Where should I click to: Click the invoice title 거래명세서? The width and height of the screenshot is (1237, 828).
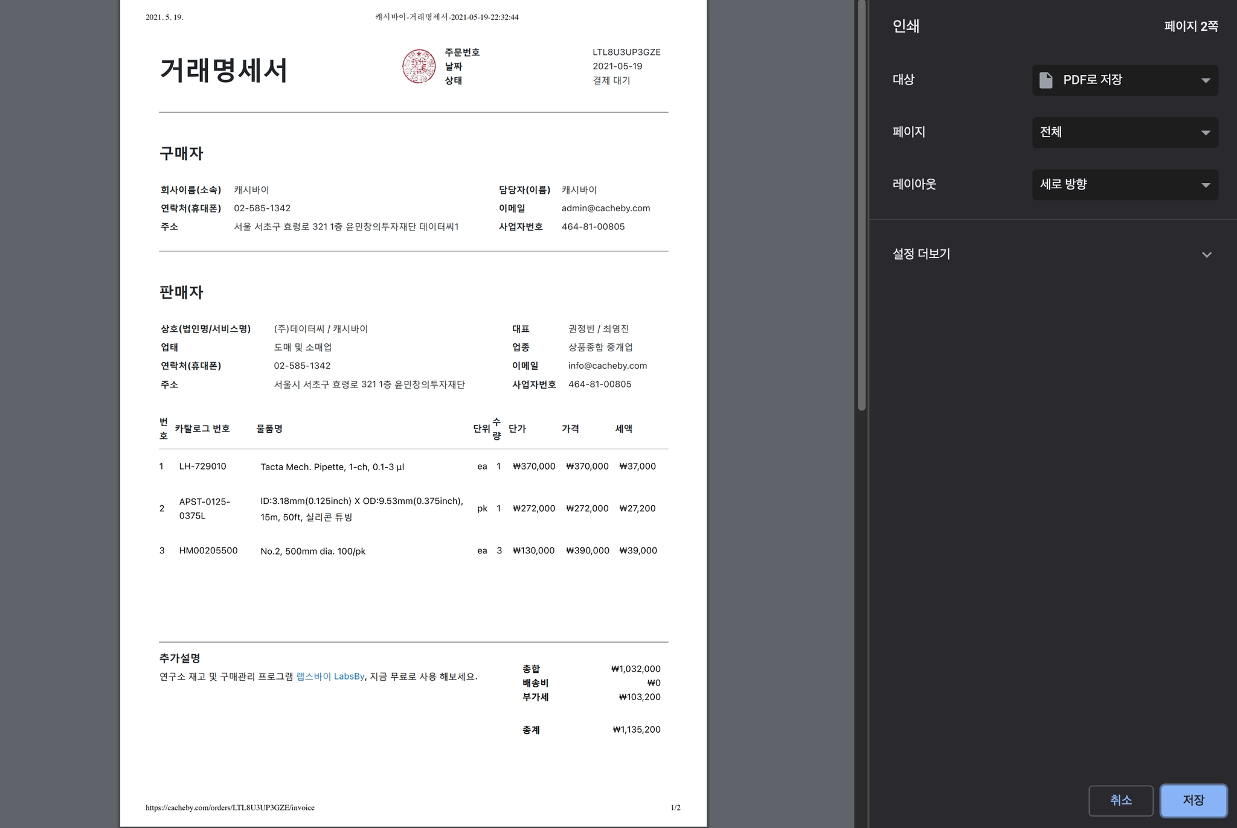pos(223,70)
